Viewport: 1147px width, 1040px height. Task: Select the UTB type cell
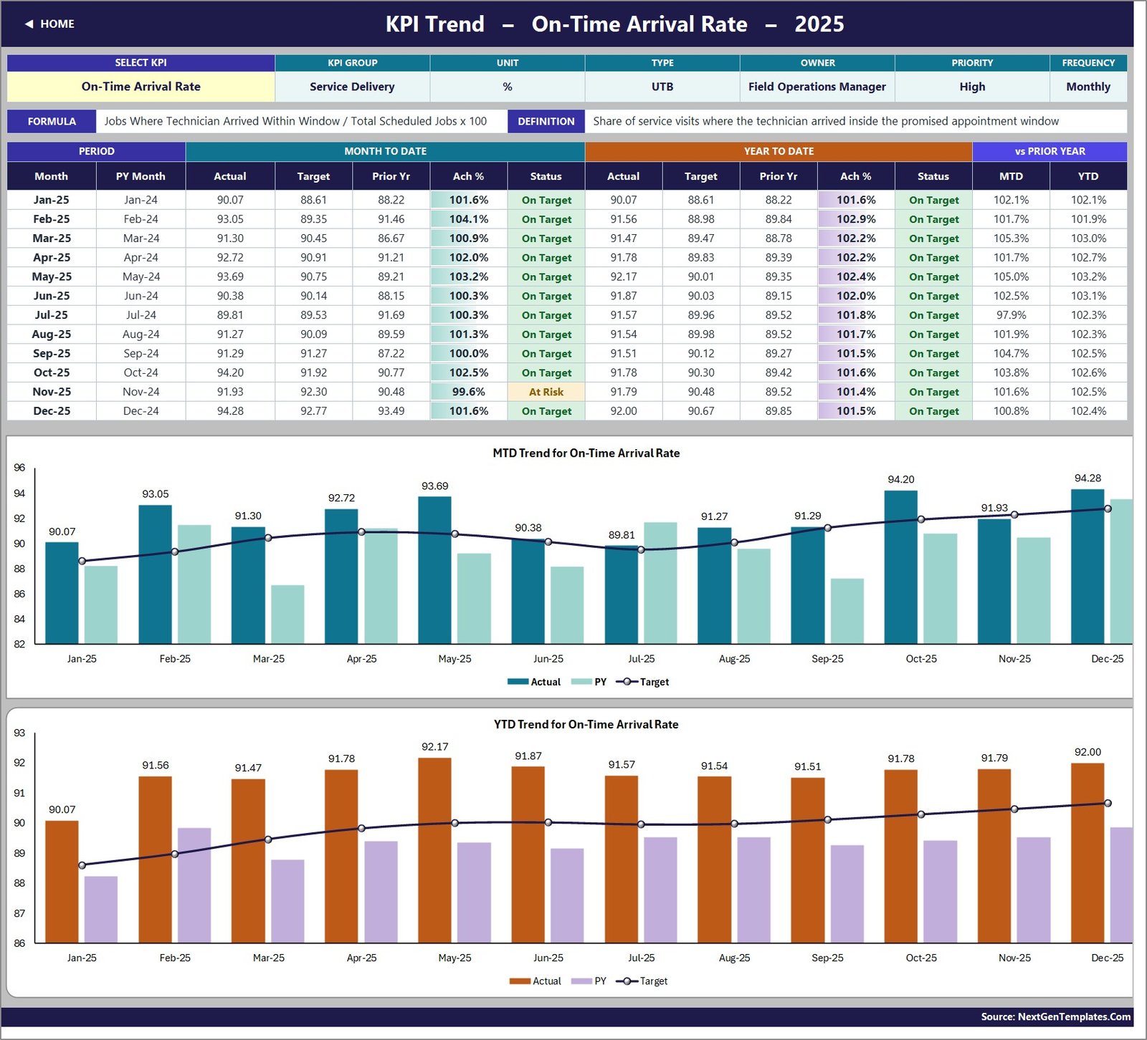click(662, 87)
